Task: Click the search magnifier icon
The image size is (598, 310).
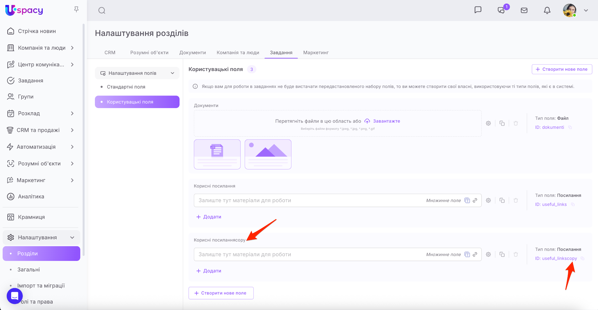Action: (102, 11)
